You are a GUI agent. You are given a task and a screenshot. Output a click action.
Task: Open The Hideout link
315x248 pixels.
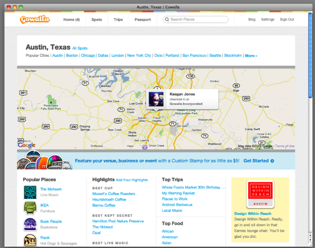point(103,227)
